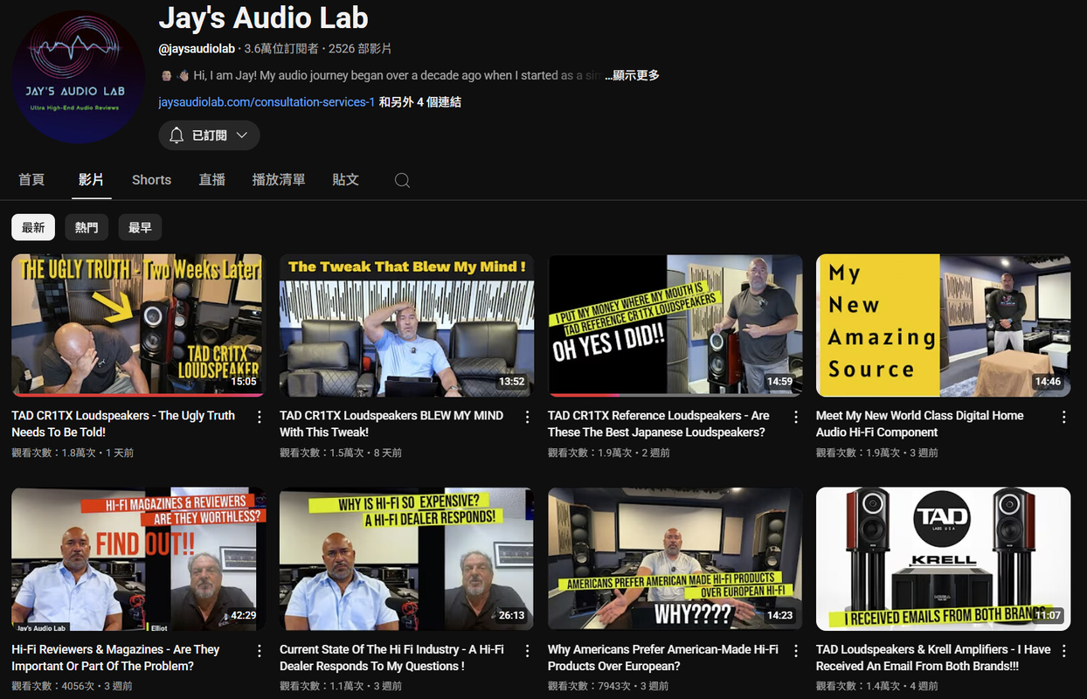Expand the subscribed 已訂閱 dropdown chevron
1087x699 pixels.
(x=242, y=135)
